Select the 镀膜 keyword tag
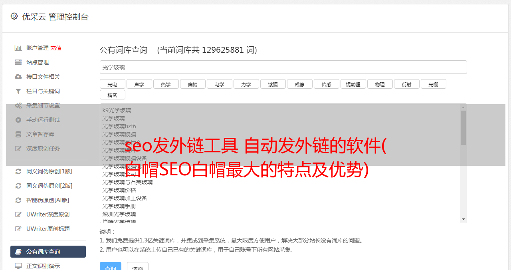The image size is (511, 270). point(273,84)
